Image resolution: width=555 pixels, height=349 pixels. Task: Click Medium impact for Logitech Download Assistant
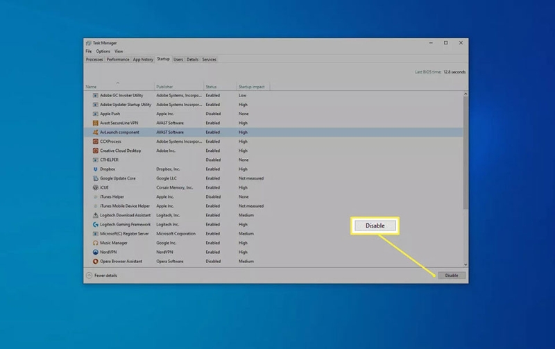[x=246, y=215]
